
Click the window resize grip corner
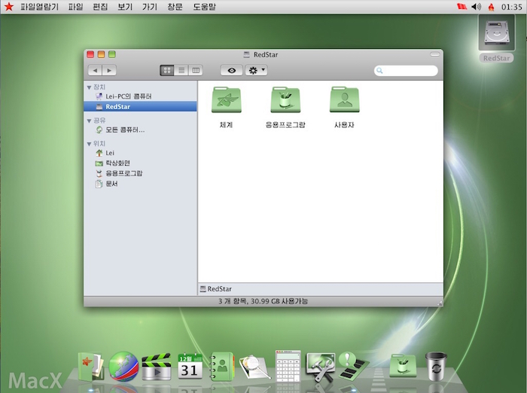click(440, 303)
